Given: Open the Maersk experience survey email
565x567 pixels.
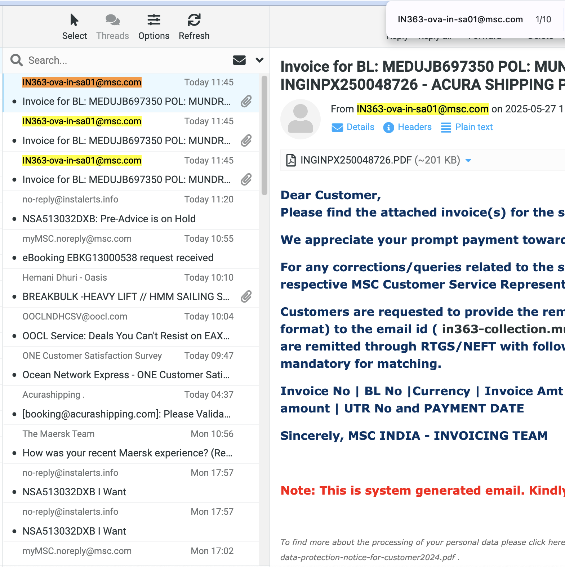Looking at the screenshot, I should click(127, 453).
